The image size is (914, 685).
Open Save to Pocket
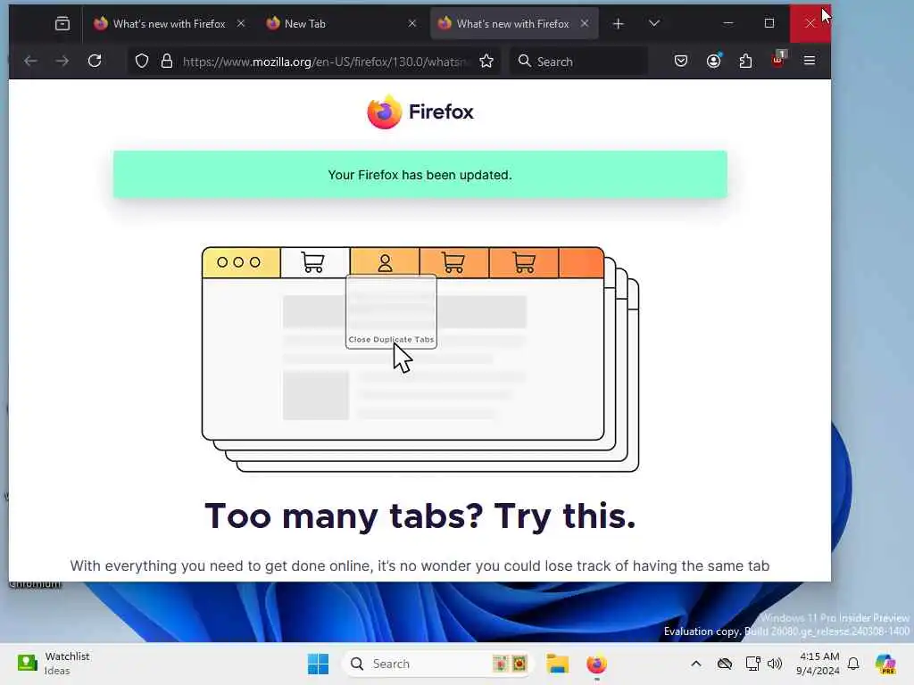[681, 61]
